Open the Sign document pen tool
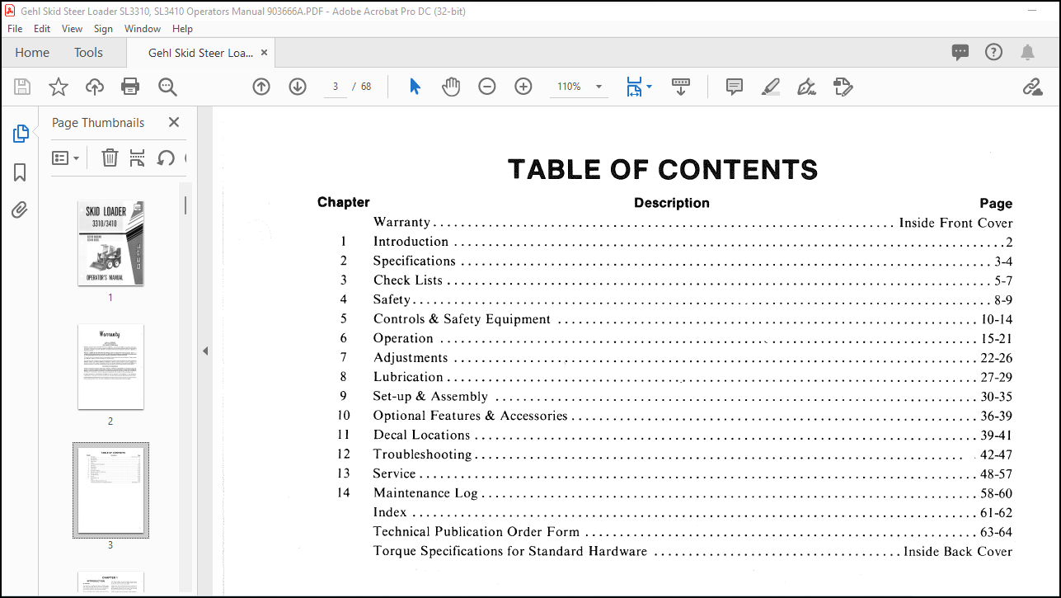Viewport: 1061px width, 598px height. 807,87
